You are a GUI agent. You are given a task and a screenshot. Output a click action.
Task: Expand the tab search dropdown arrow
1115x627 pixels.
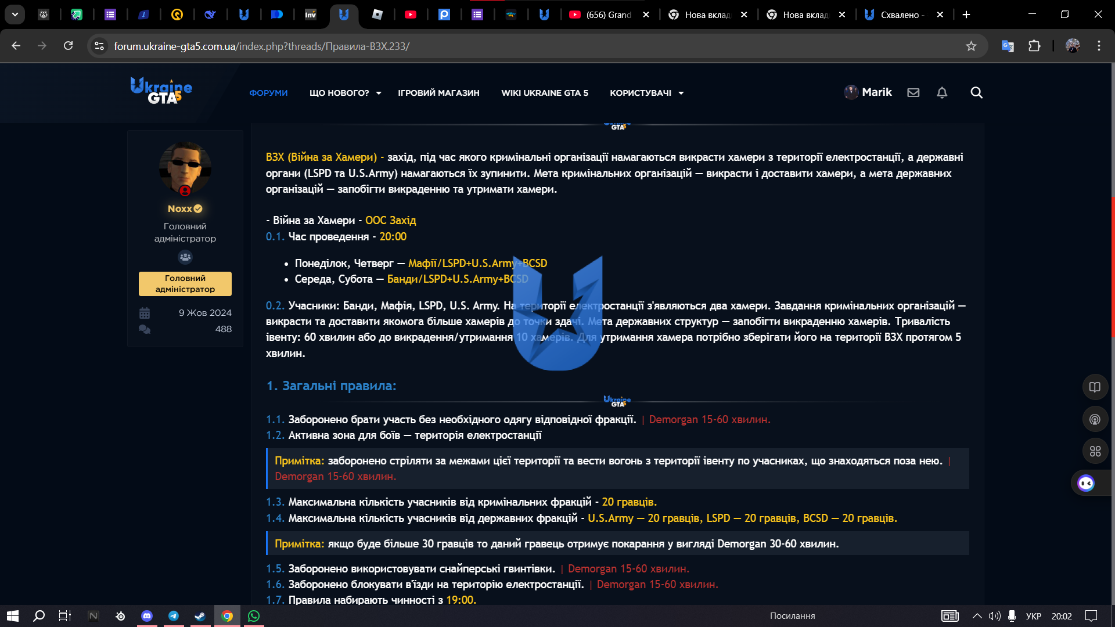coord(15,15)
